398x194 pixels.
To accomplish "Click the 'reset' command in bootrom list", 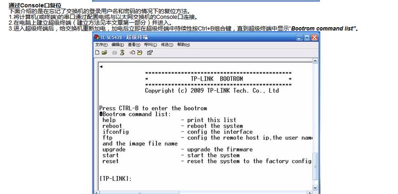I will (111, 161).
